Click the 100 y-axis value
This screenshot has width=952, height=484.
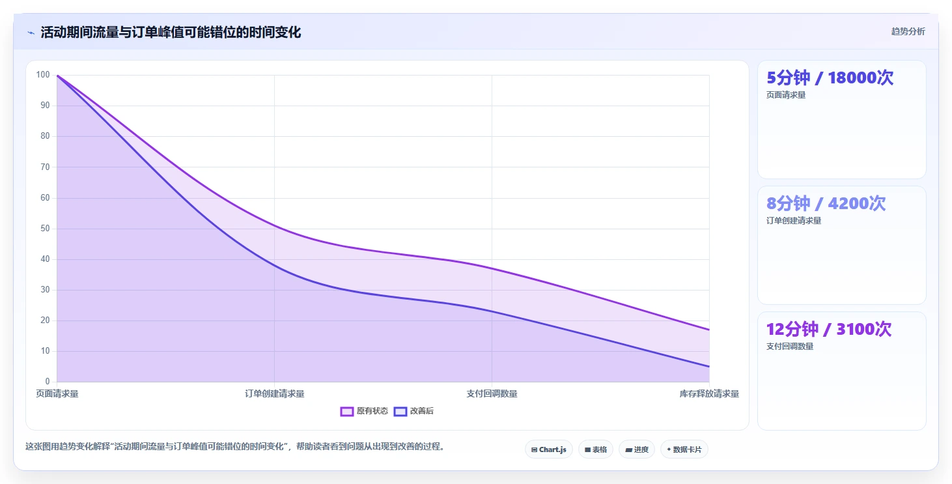(43, 75)
